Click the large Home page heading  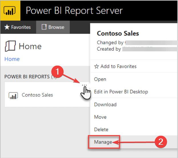pos(30,46)
